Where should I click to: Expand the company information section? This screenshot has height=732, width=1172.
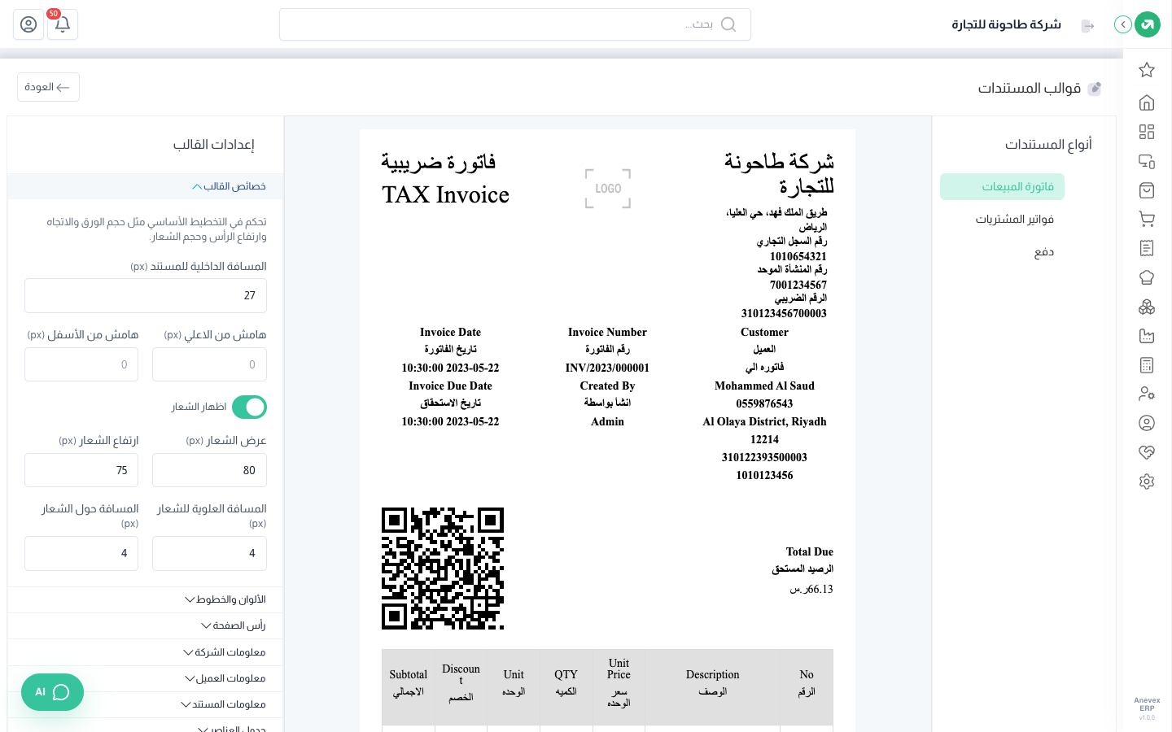[x=146, y=652]
